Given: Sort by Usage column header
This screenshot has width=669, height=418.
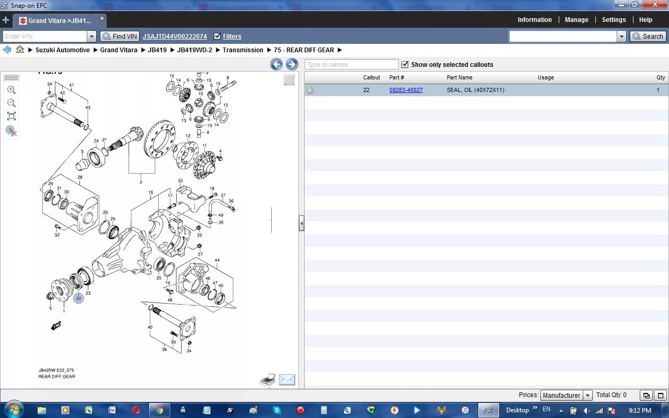Looking at the screenshot, I should click(546, 77).
